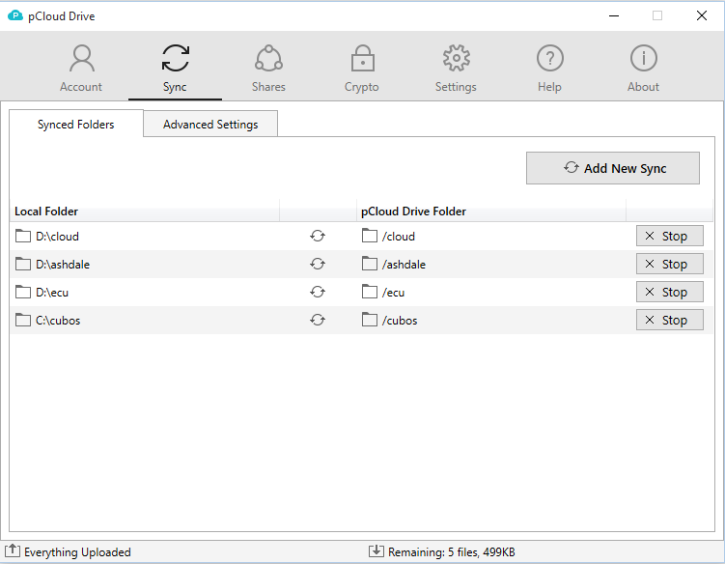
Task: Select the /ecu pCloud Drive folder text
Action: click(394, 293)
